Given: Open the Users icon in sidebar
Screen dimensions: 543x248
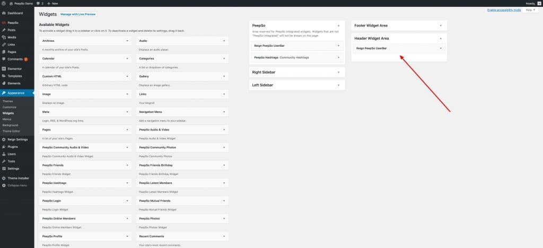Looking at the screenshot, I should point(4,154).
